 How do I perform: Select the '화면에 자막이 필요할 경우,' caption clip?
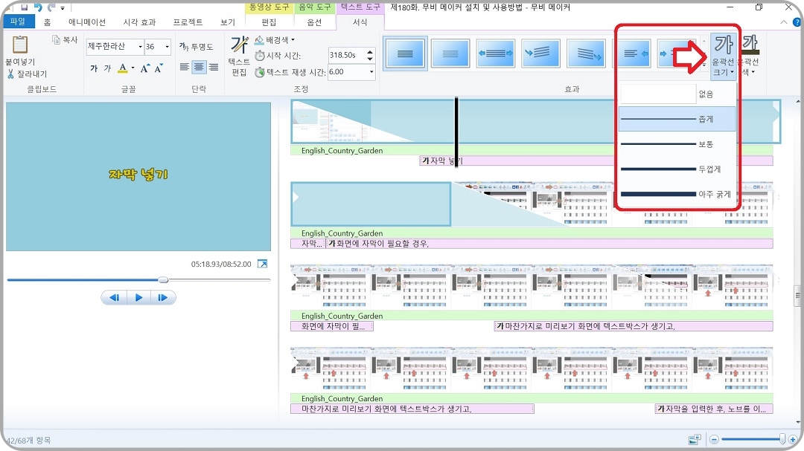(549, 244)
